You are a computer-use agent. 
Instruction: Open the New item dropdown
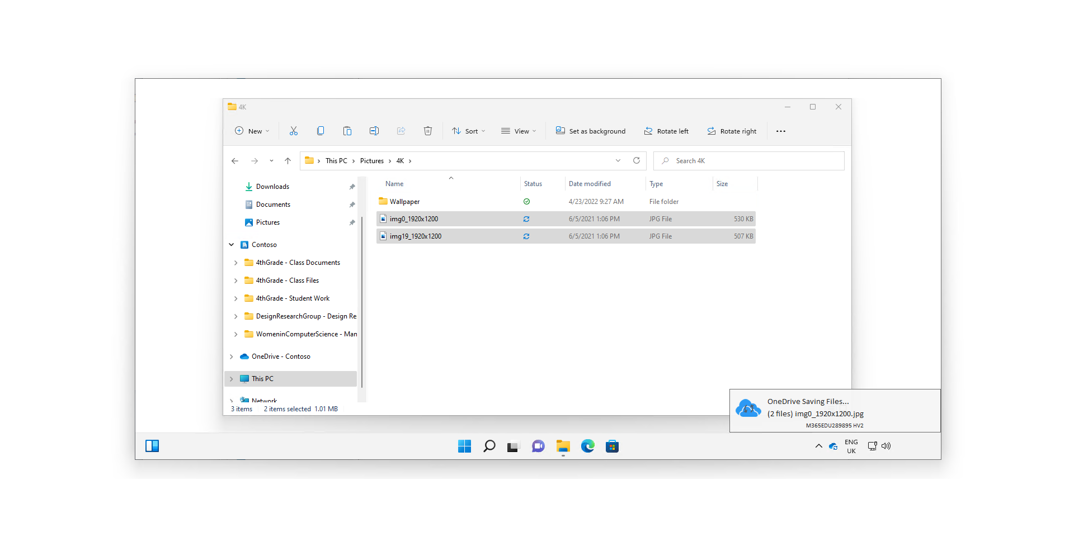(x=252, y=131)
